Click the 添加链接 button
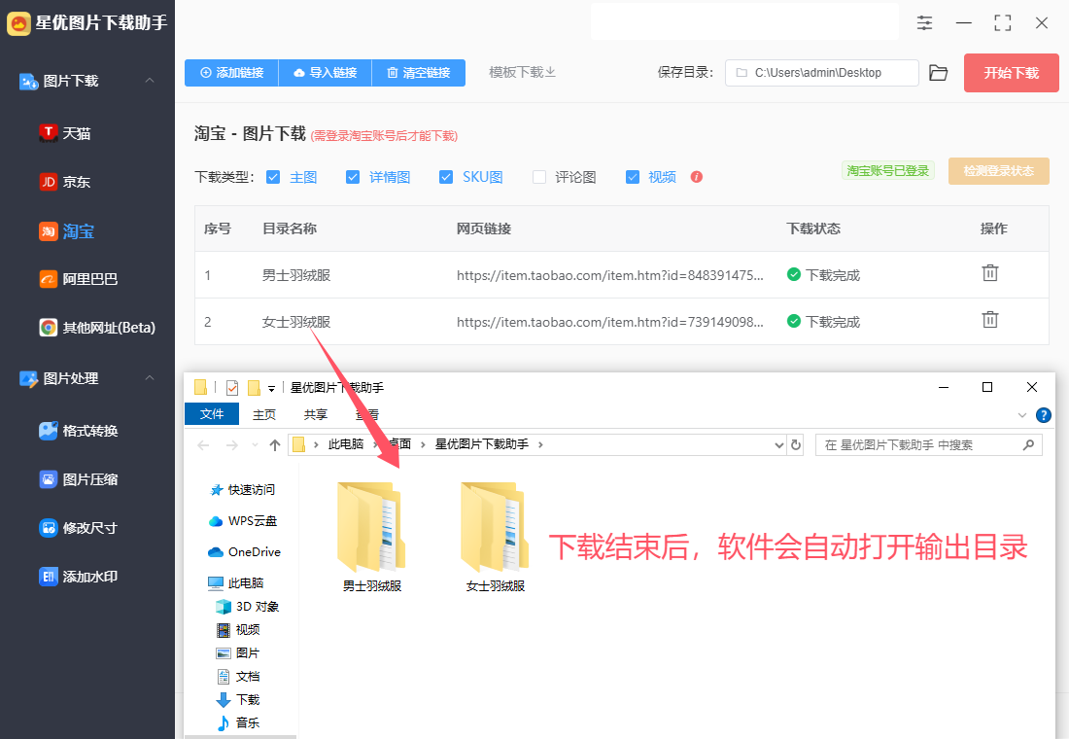1069x739 pixels. click(x=232, y=73)
